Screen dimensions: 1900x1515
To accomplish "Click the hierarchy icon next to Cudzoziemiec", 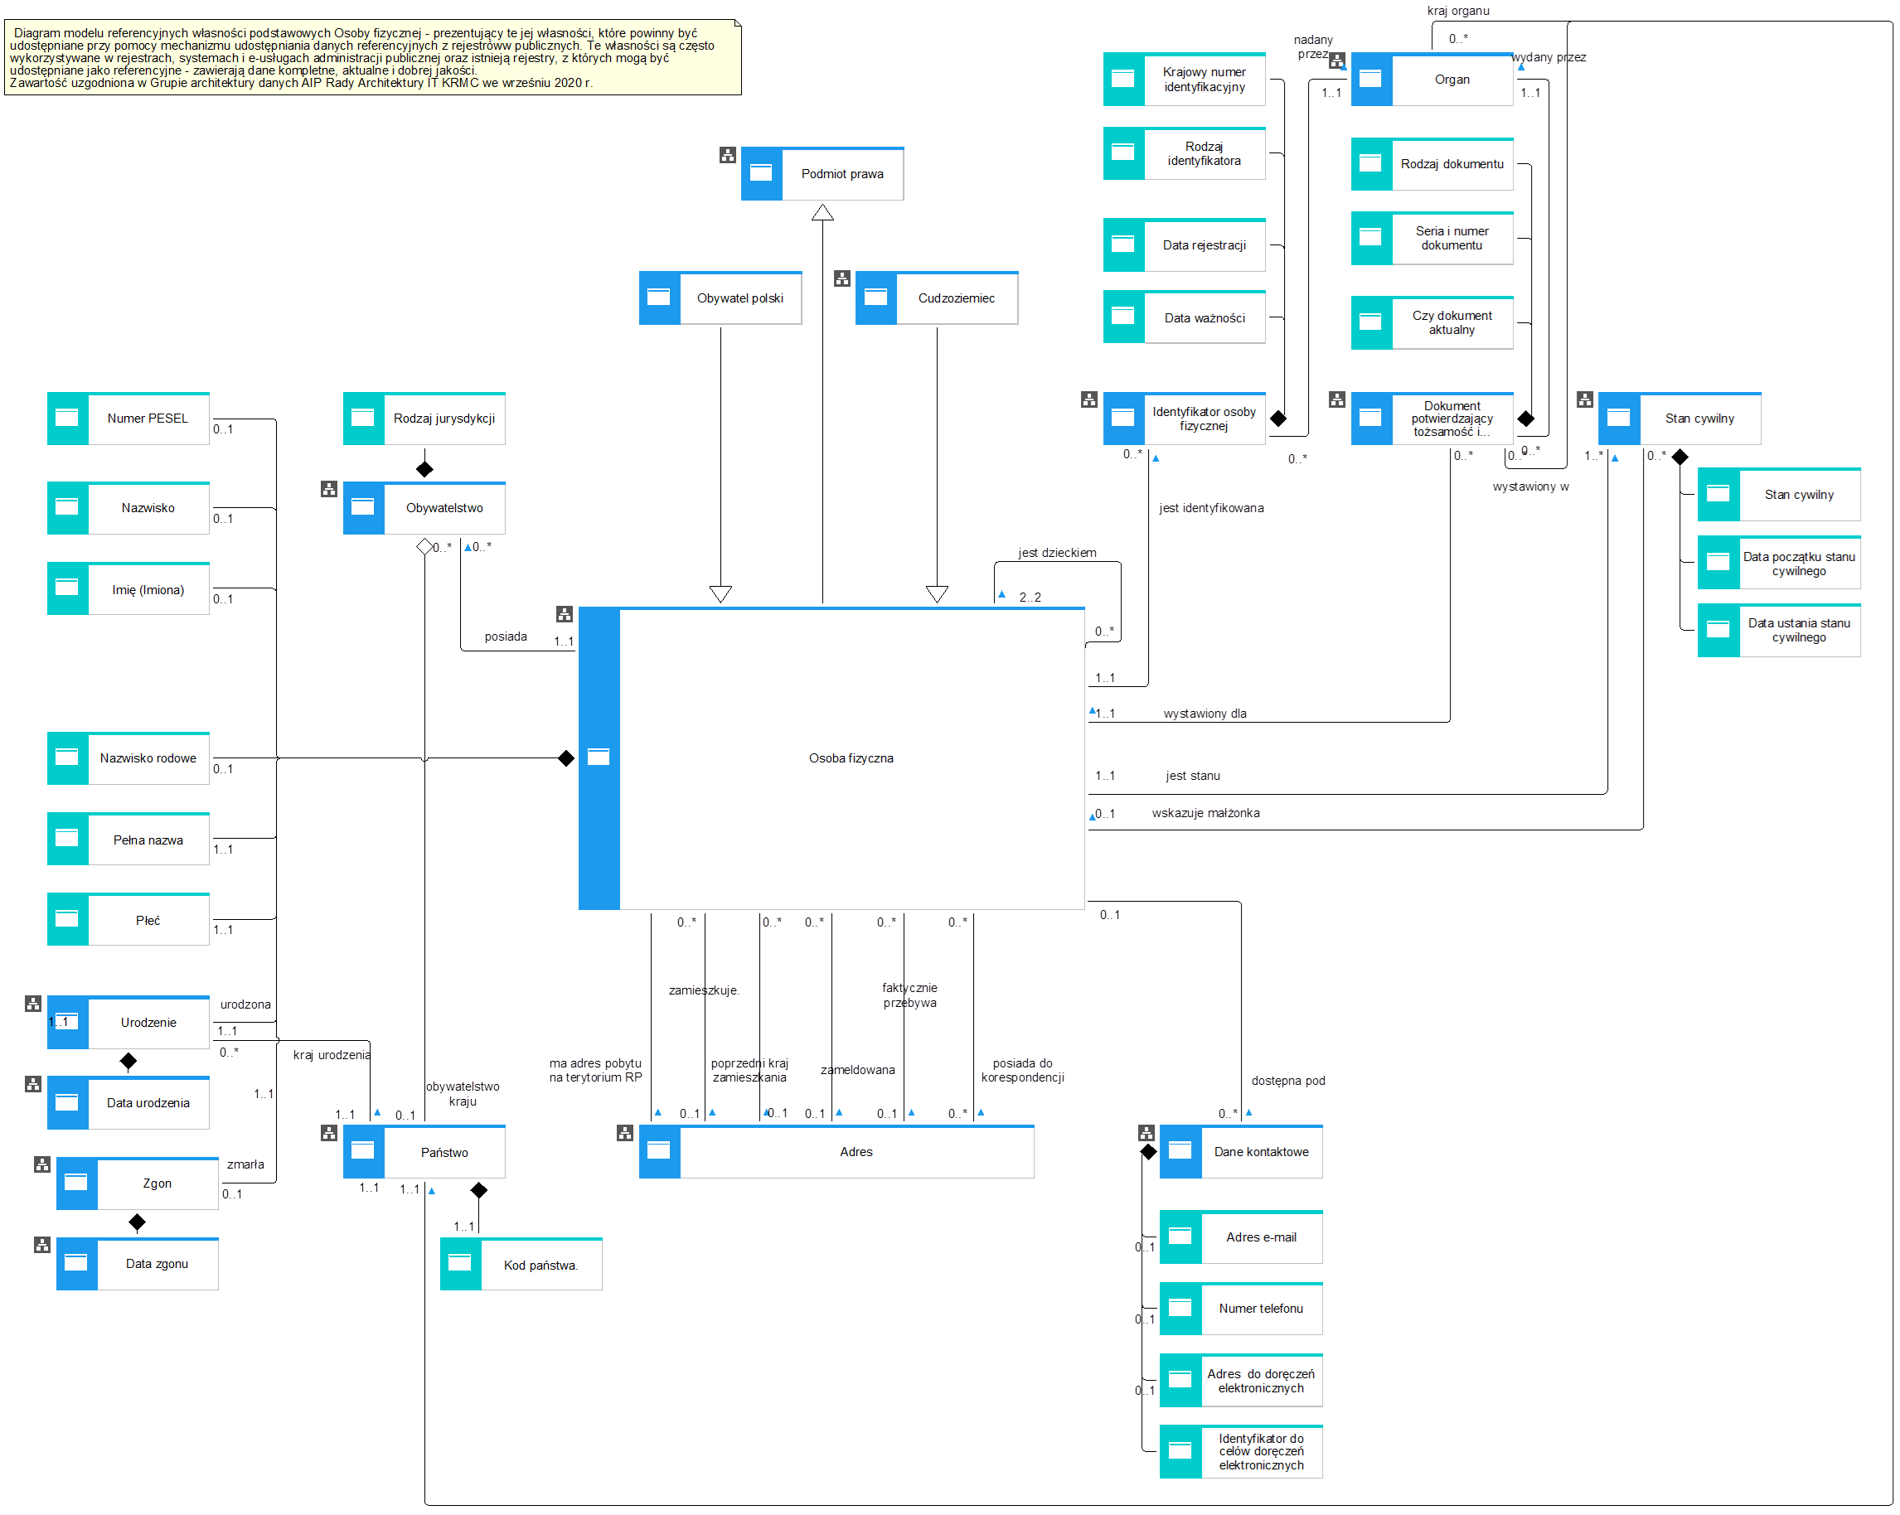I will pos(841,278).
